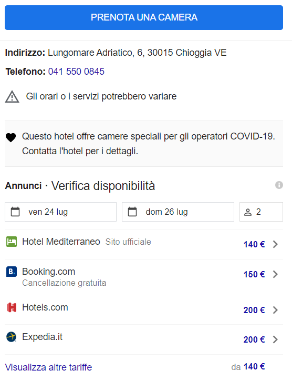Click the Booking.com logo icon
Image resolution: width=292 pixels, height=380 pixels.
12,272
